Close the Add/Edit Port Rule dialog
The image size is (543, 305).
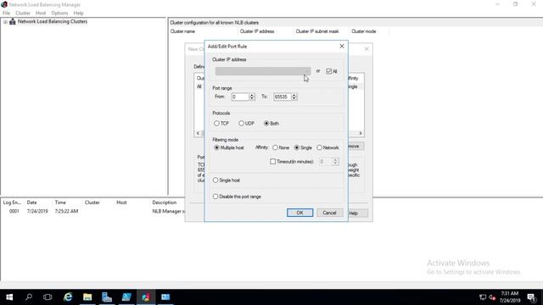click(x=342, y=46)
